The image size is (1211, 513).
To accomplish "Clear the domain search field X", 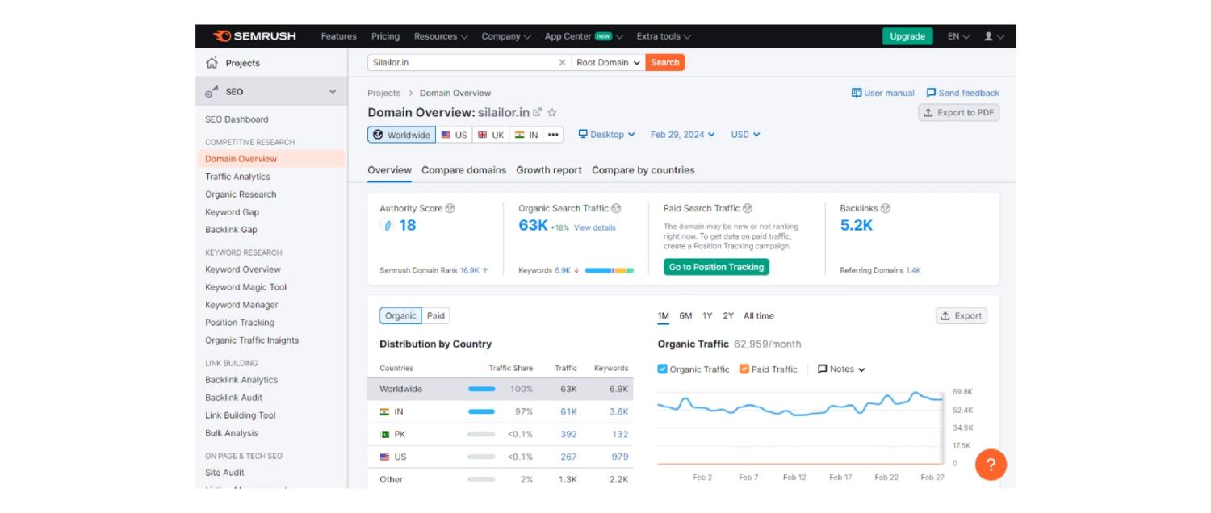I will click(562, 62).
